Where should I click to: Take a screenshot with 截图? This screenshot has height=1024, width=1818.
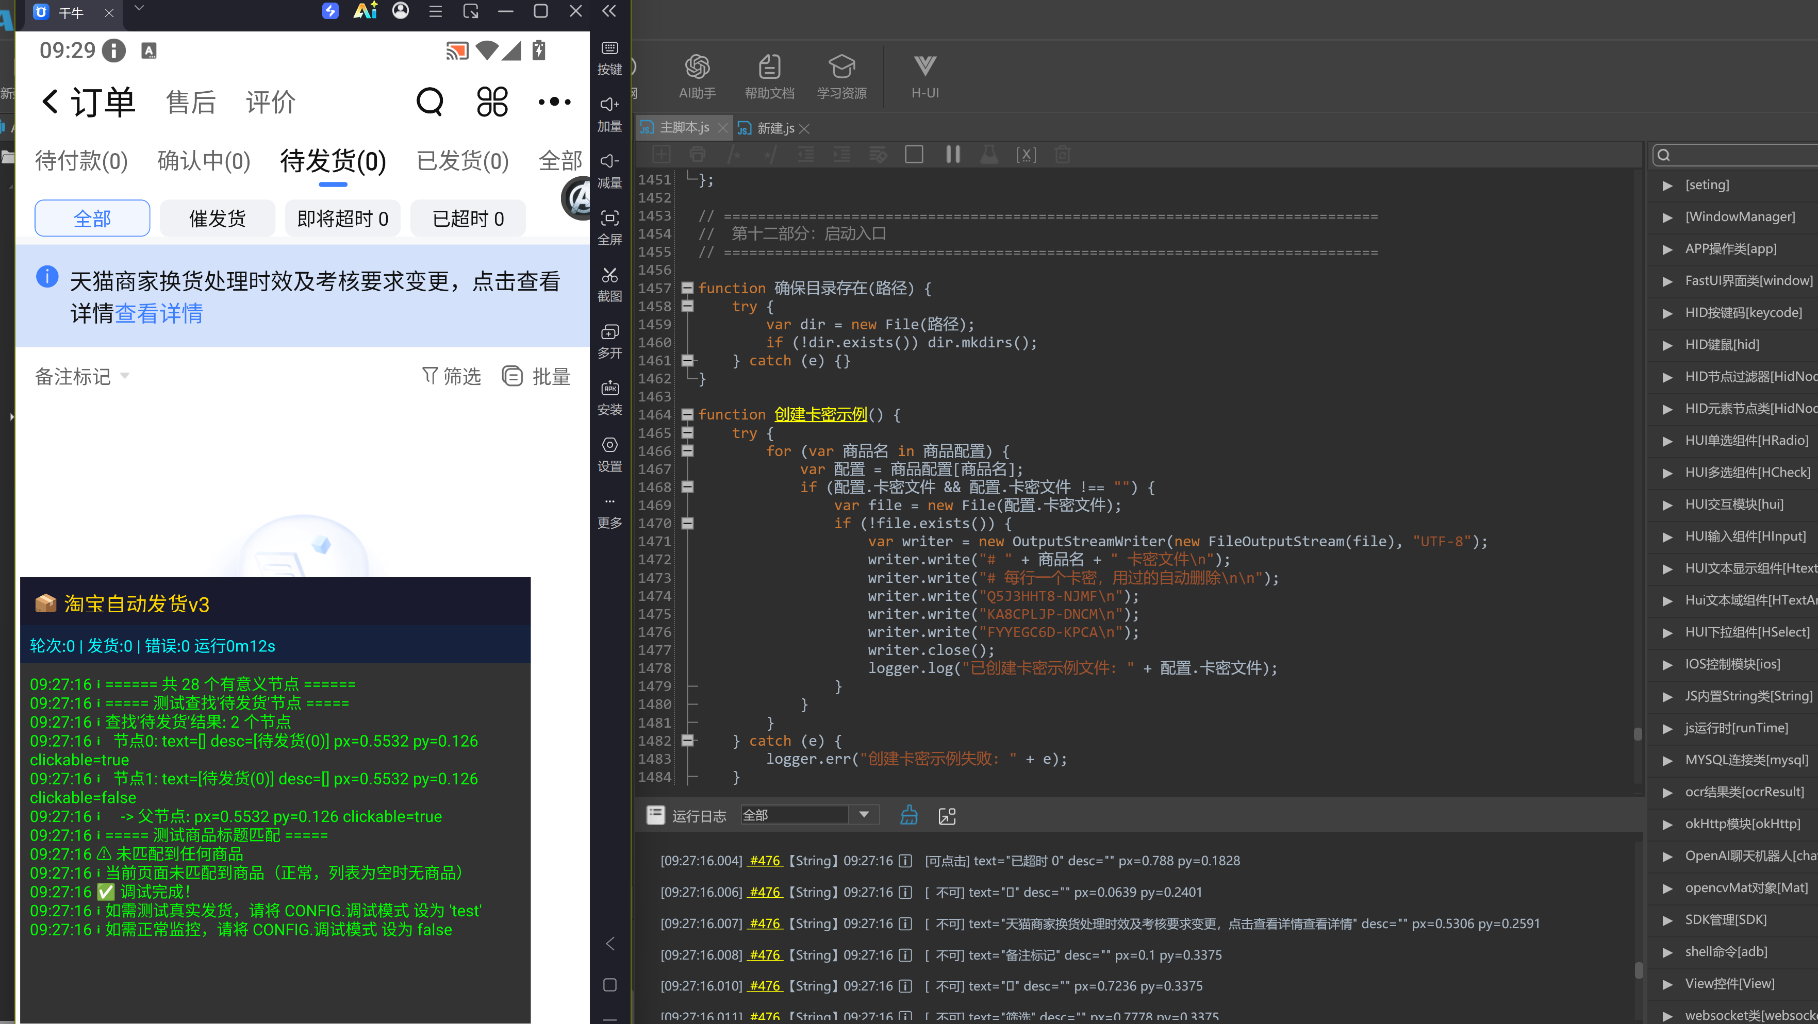tap(610, 284)
